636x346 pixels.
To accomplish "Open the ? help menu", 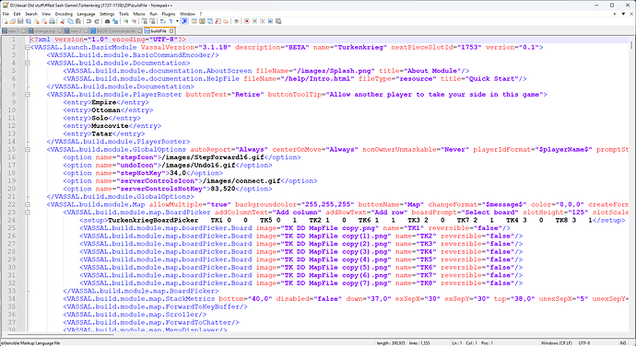I will [200, 14].
